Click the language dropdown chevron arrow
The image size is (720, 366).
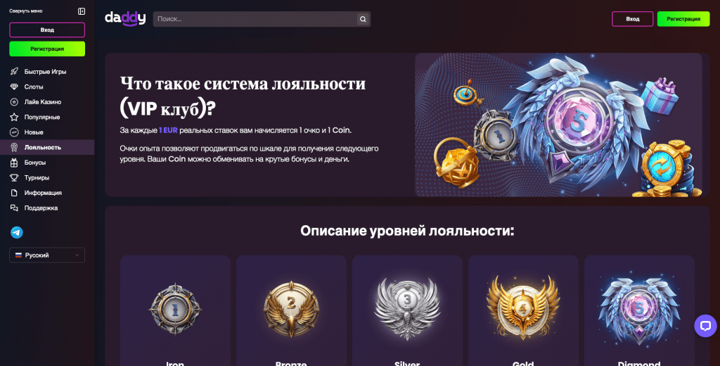77,255
